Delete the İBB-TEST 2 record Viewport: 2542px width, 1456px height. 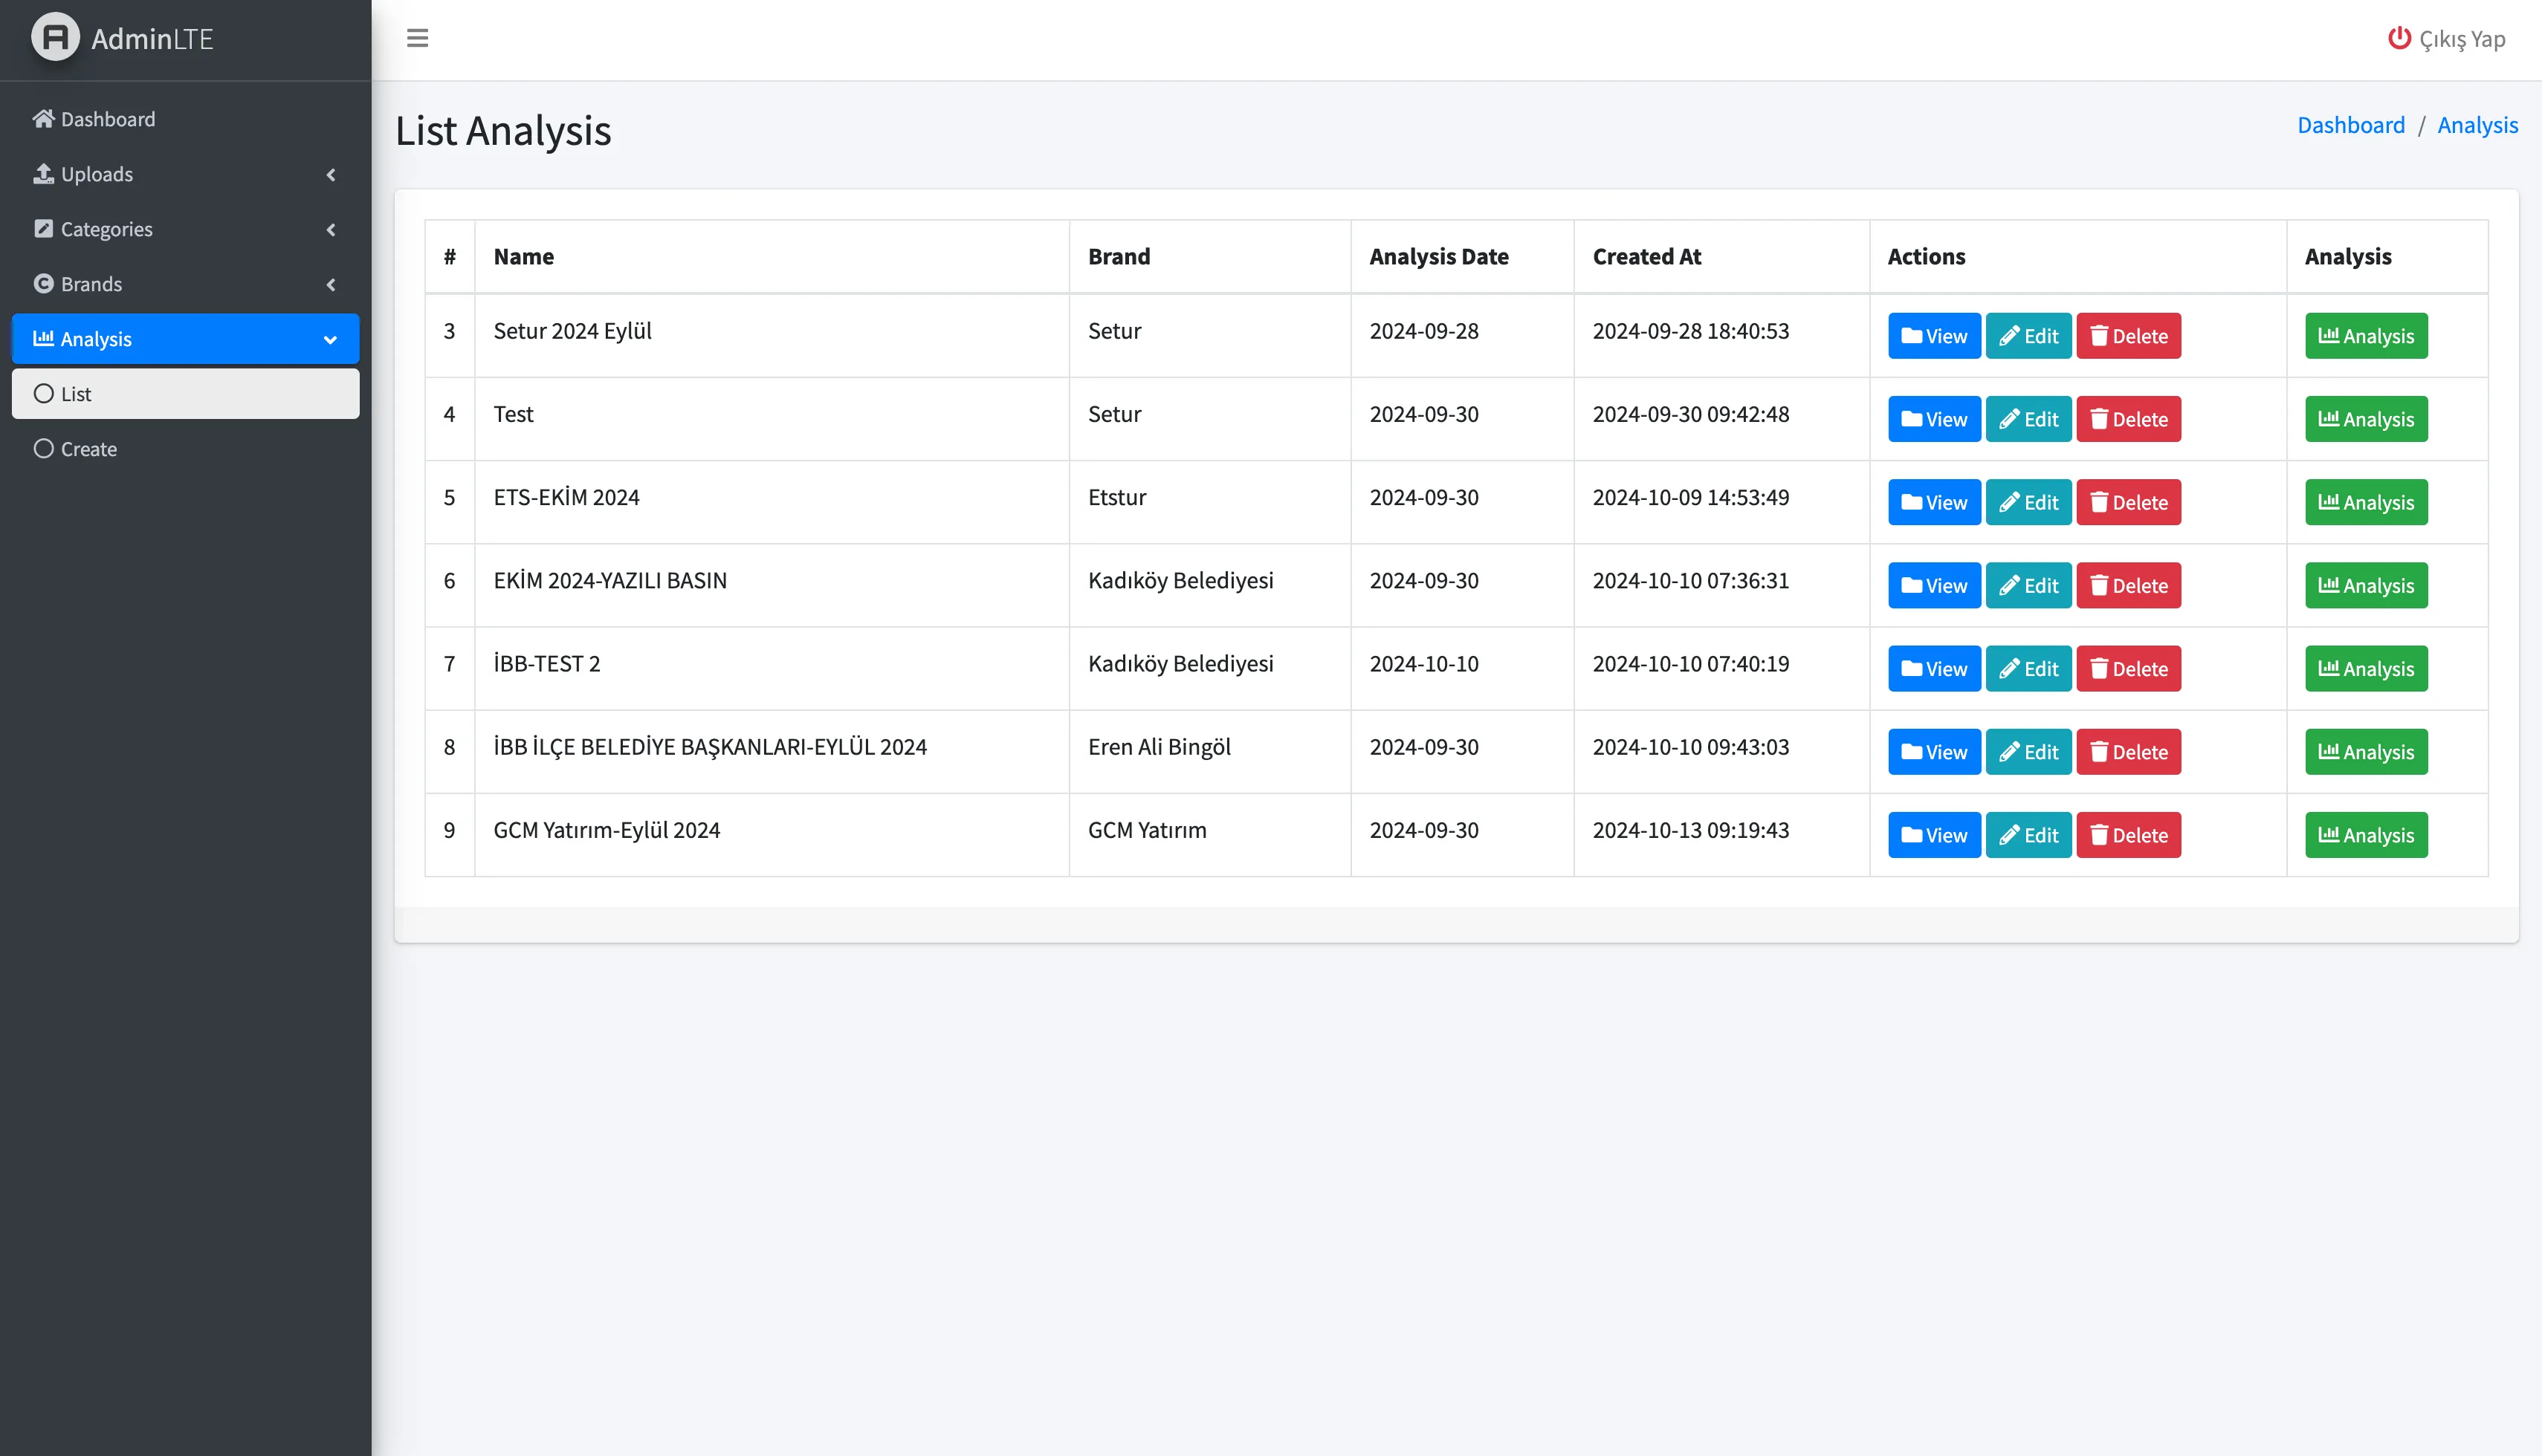click(2128, 669)
